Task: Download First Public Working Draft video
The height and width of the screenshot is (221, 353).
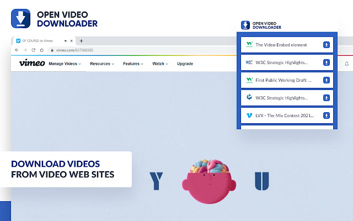Action: click(326, 80)
